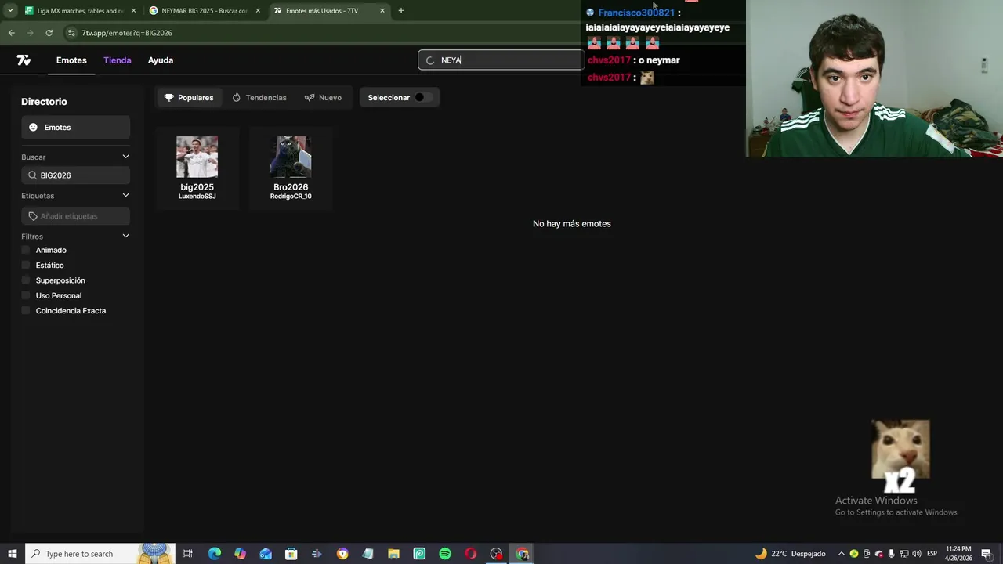Screen dimensions: 1003x564
Task: Open the notification center icon
Action: 987,554
